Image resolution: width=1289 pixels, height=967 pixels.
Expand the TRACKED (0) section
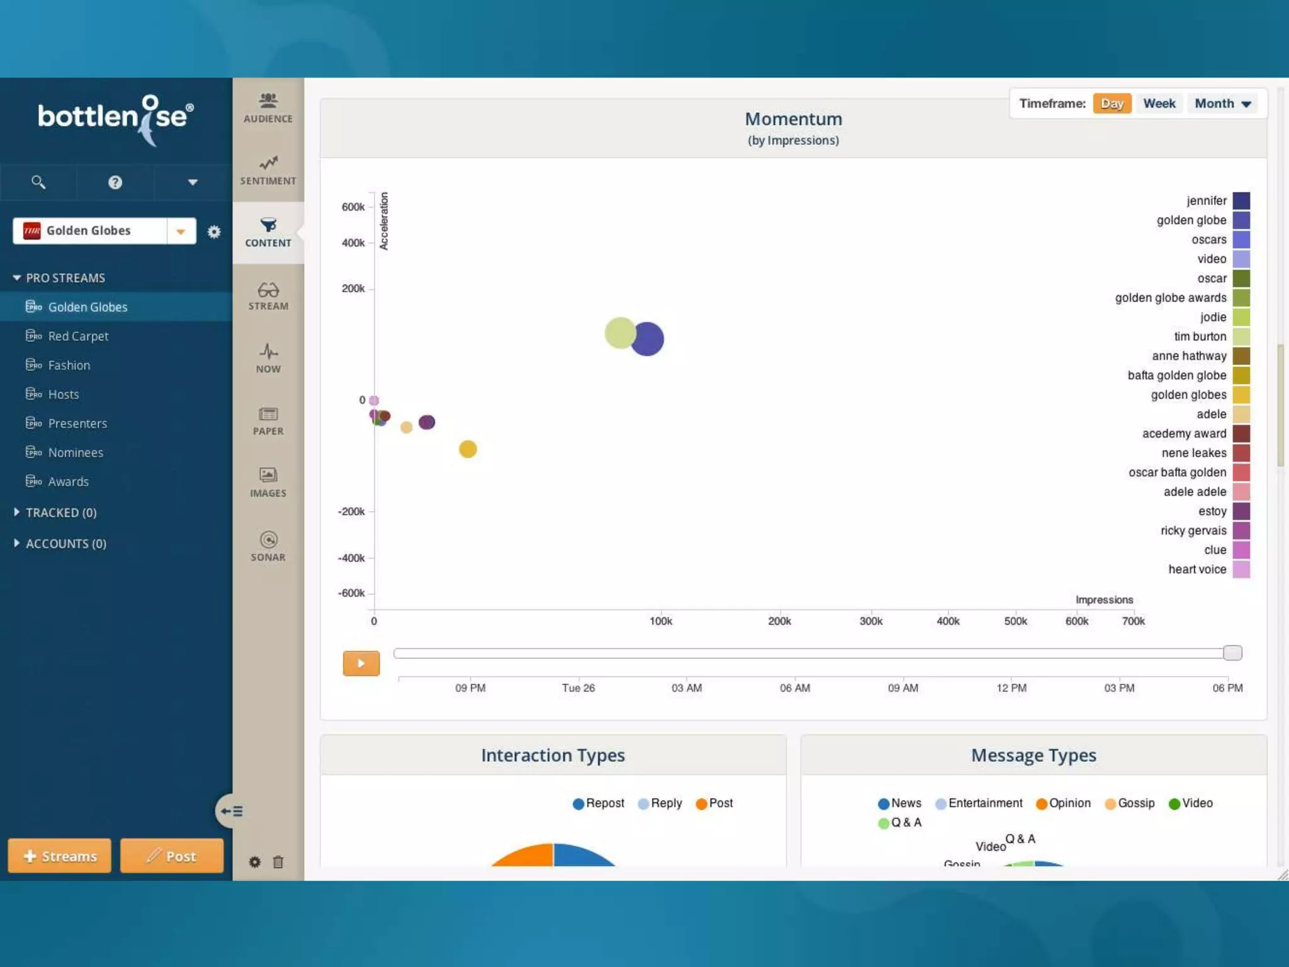click(60, 512)
